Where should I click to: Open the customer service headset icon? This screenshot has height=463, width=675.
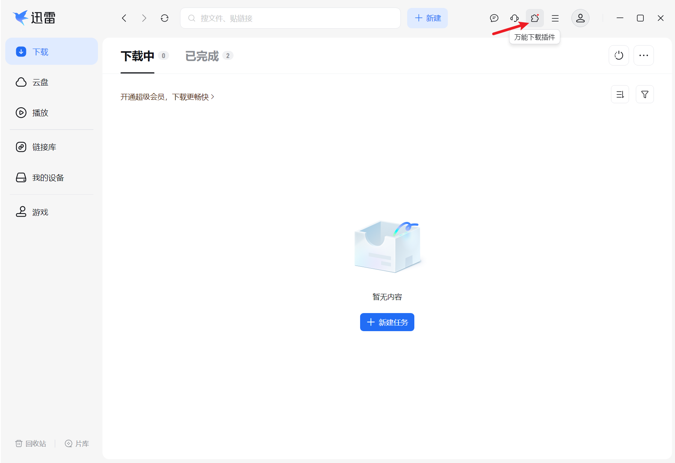click(515, 18)
